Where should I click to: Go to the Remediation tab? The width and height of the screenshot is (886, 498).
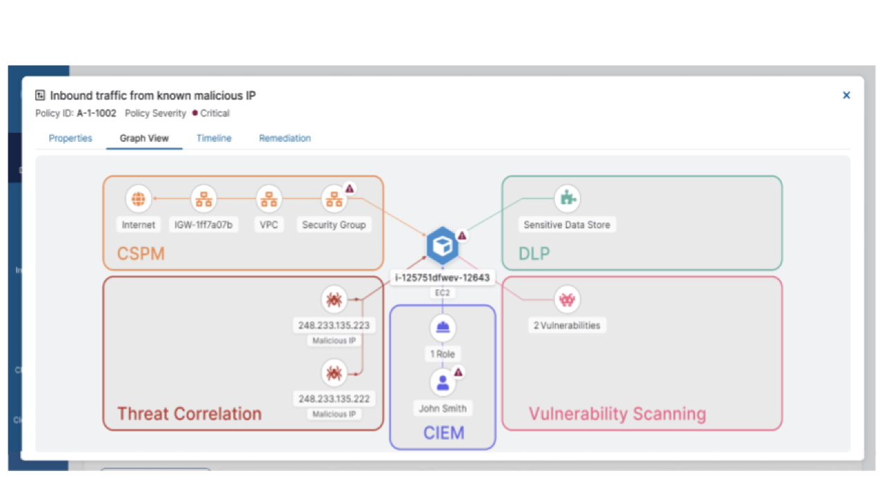[x=284, y=138]
